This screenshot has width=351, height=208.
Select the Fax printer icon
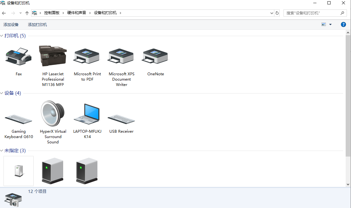click(x=19, y=56)
